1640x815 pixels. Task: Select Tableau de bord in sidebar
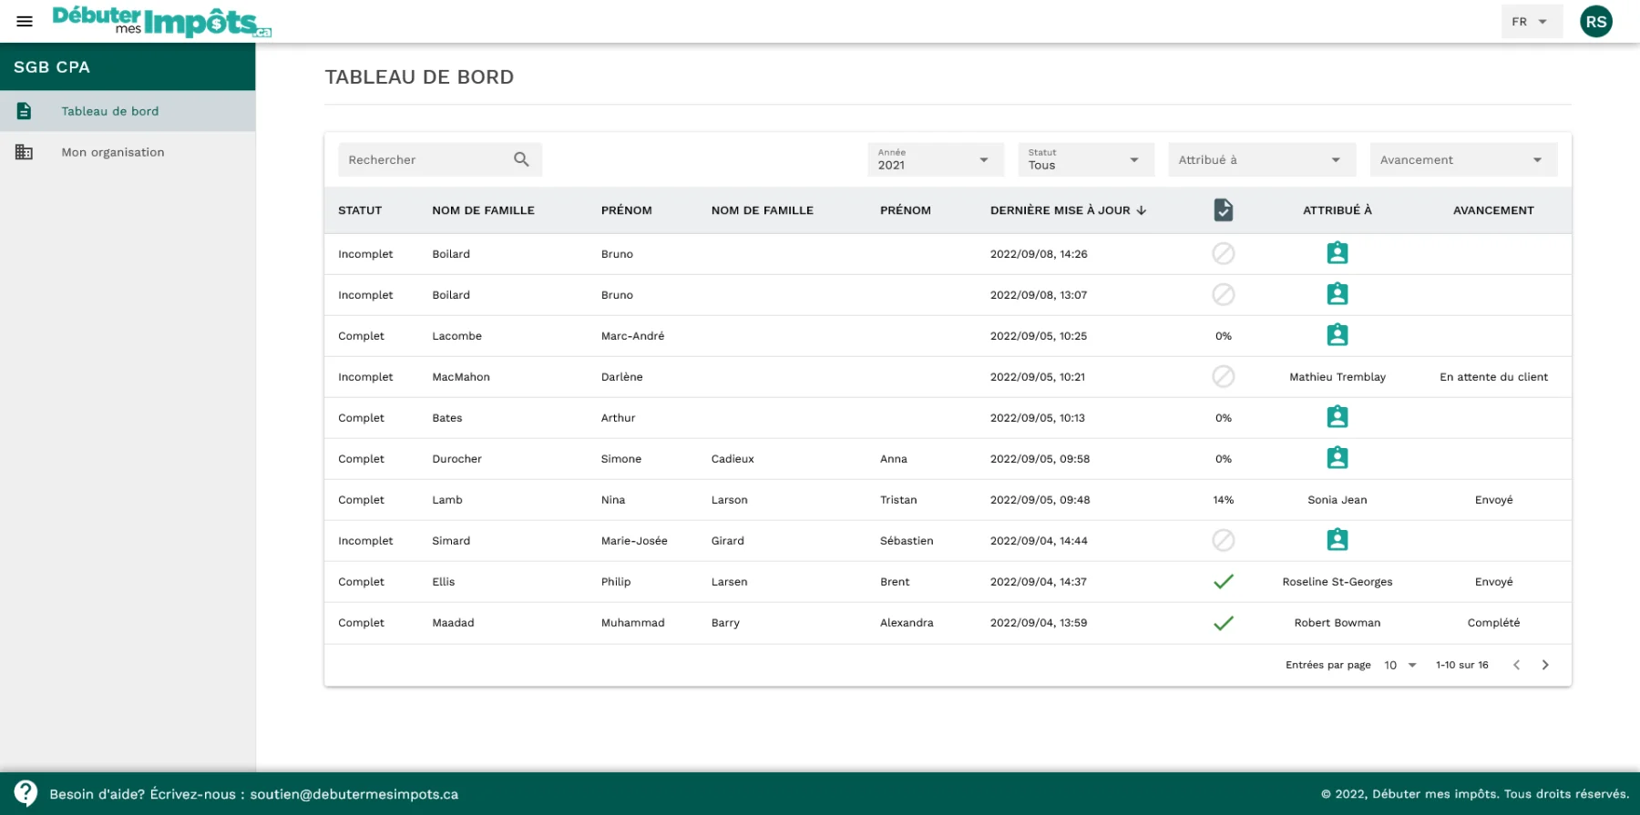pos(128,111)
